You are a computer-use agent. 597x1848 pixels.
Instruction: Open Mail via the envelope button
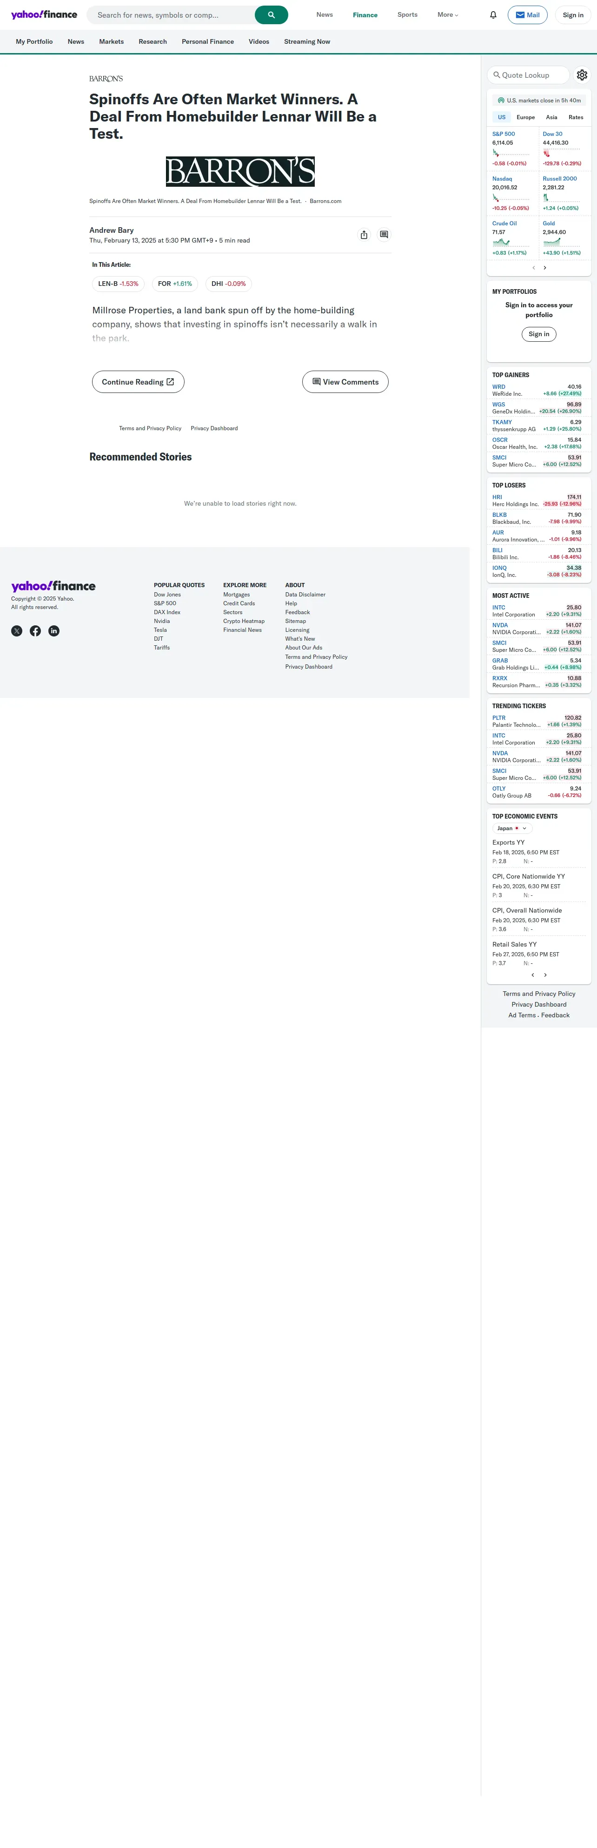click(527, 15)
